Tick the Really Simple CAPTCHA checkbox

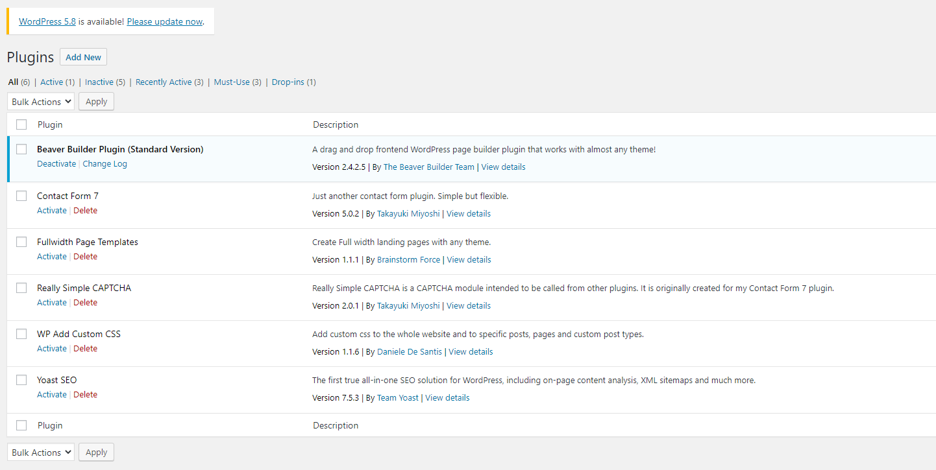(21, 288)
